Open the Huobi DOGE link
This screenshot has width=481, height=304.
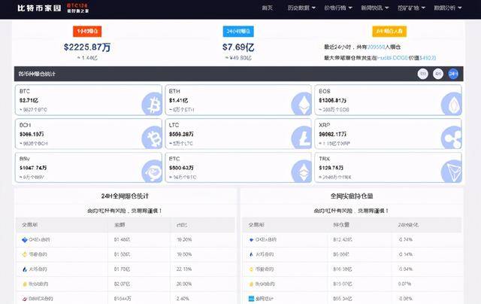pos(392,58)
